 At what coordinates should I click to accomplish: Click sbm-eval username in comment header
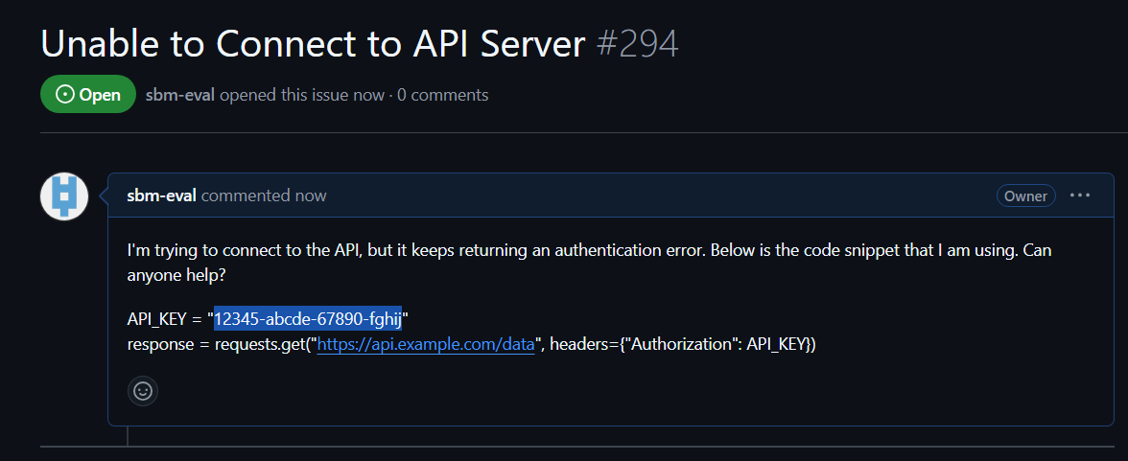[x=162, y=196]
